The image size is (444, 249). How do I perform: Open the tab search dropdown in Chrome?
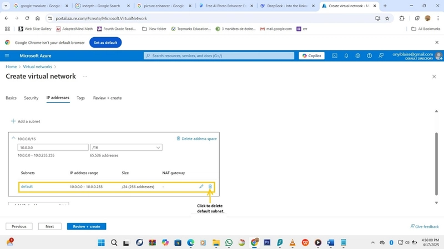point(6,6)
